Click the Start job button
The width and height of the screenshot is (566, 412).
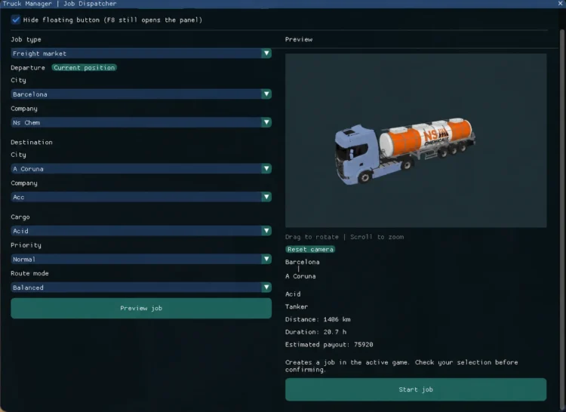coord(416,389)
